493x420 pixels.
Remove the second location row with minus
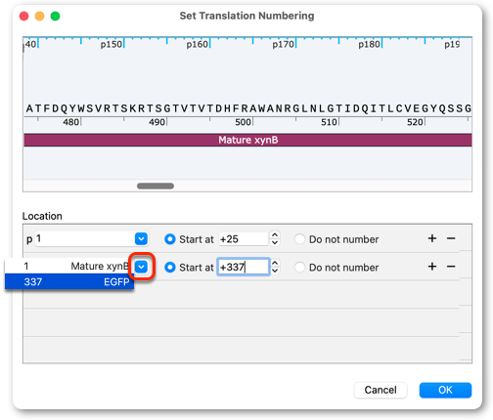(451, 267)
